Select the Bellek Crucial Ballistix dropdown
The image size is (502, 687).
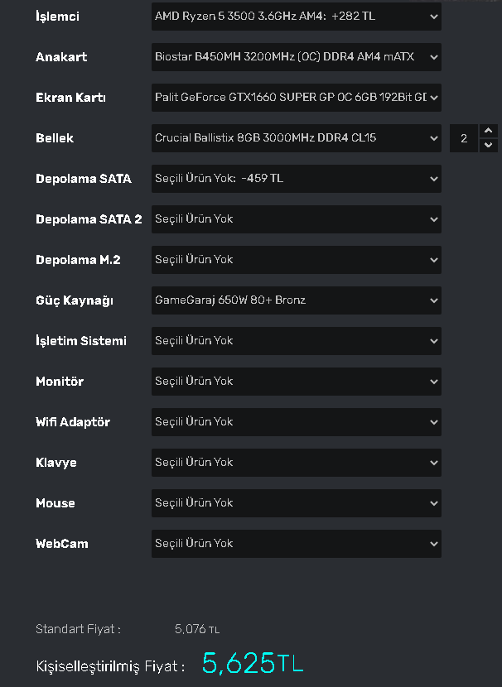tap(296, 137)
